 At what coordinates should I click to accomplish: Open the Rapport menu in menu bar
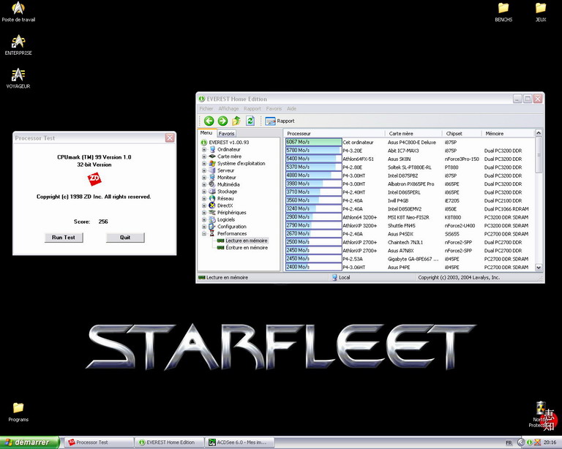click(x=252, y=108)
